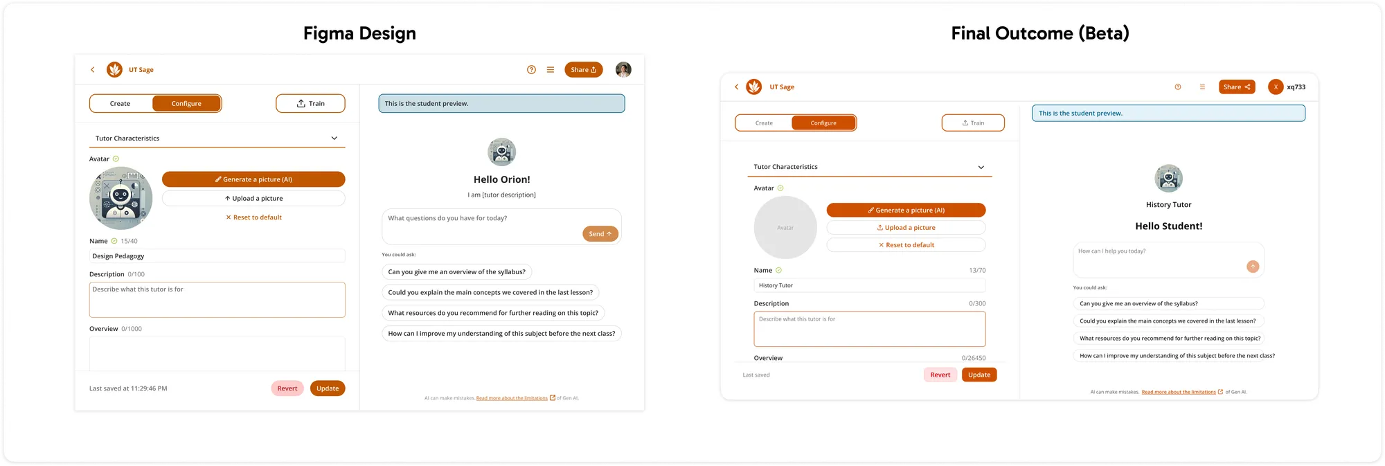Collapse Tutor Characteristics chevron in Final Outcome
This screenshot has width=1385, height=466.
[x=981, y=168]
